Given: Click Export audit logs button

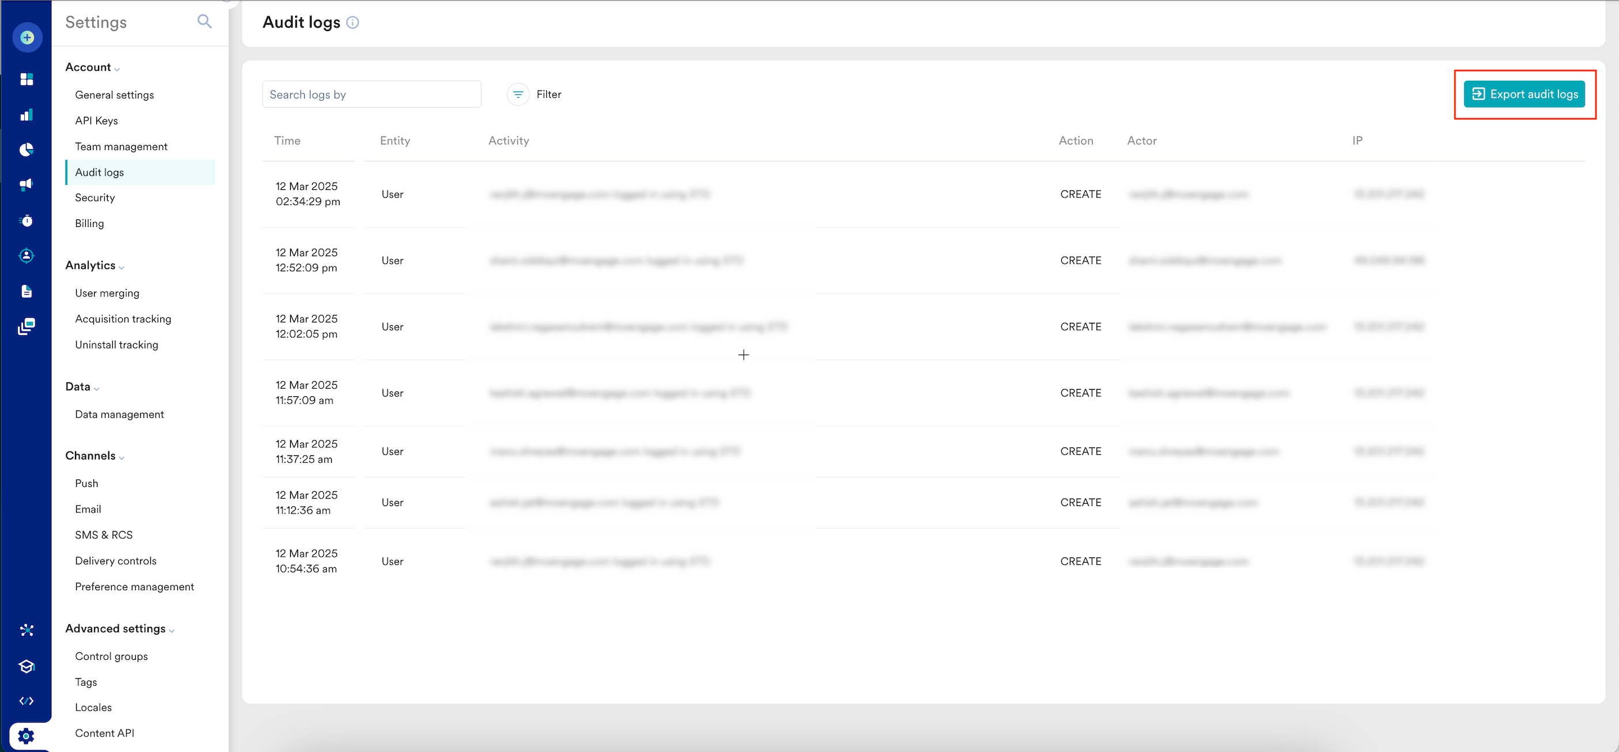Looking at the screenshot, I should coord(1523,94).
